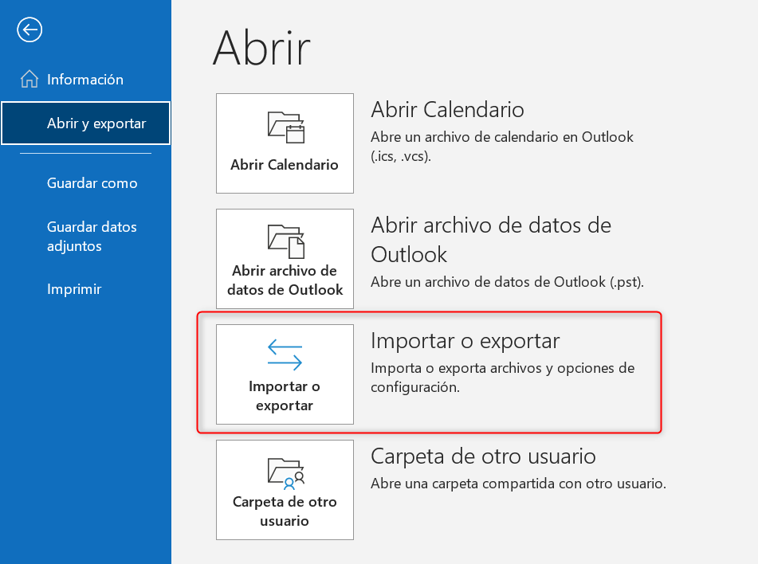Image resolution: width=758 pixels, height=564 pixels.
Task: Click the Outlook data file folder icon
Action: 285,241
